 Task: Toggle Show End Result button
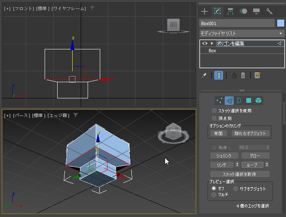pos(219,75)
